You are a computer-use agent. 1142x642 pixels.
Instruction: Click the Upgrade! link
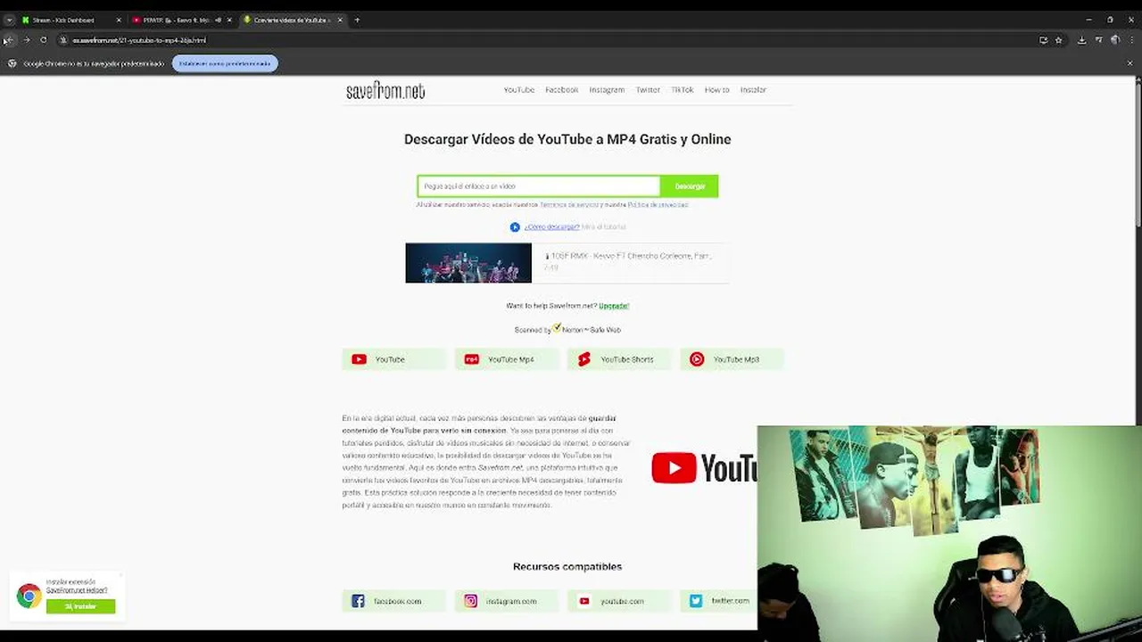pyautogui.click(x=614, y=306)
